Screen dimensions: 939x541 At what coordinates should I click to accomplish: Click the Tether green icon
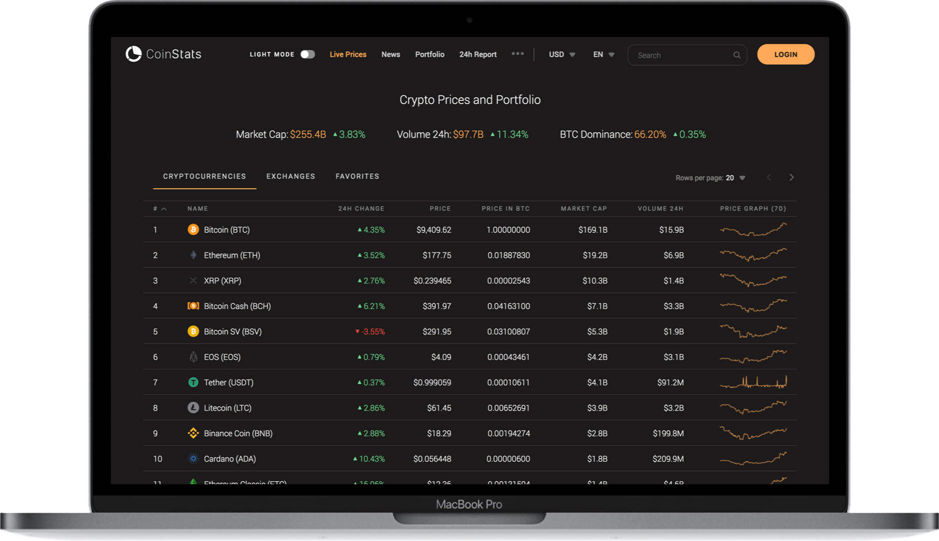tap(193, 382)
